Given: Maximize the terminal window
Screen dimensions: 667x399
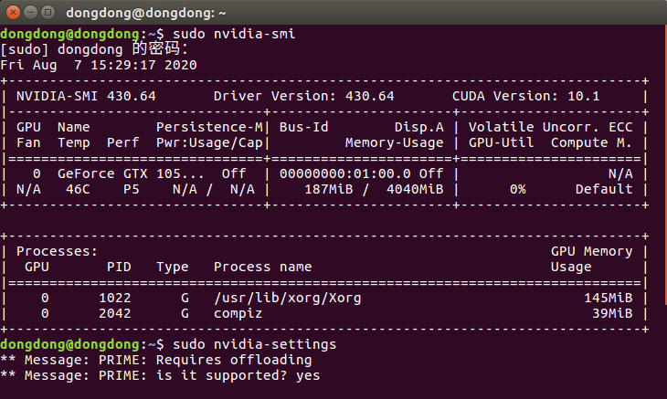Looking at the screenshot, I should [47, 14].
